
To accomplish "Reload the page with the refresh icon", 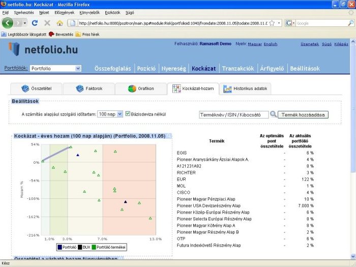I will click(x=35, y=23).
